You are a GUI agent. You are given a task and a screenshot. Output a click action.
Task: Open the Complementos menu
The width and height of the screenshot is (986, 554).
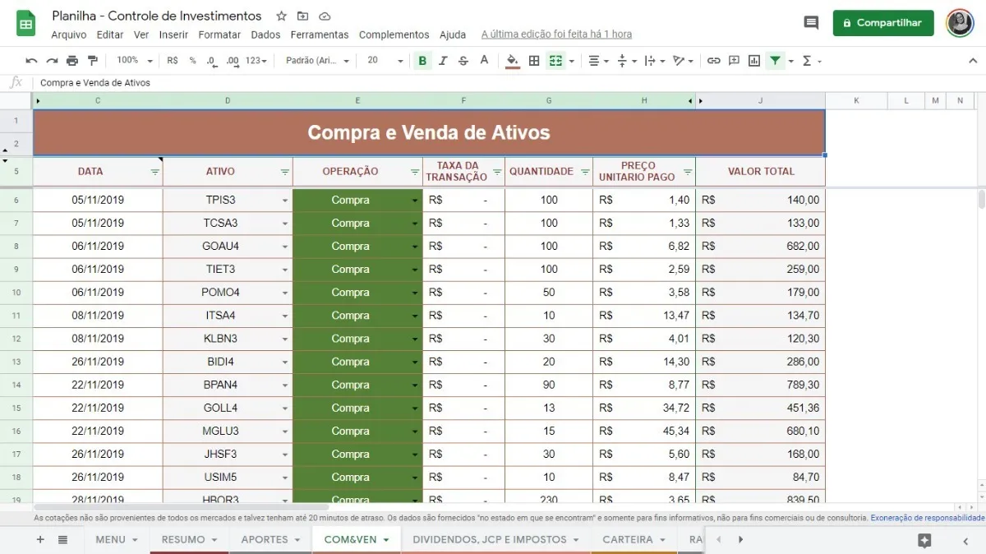(x=394, y=35)
